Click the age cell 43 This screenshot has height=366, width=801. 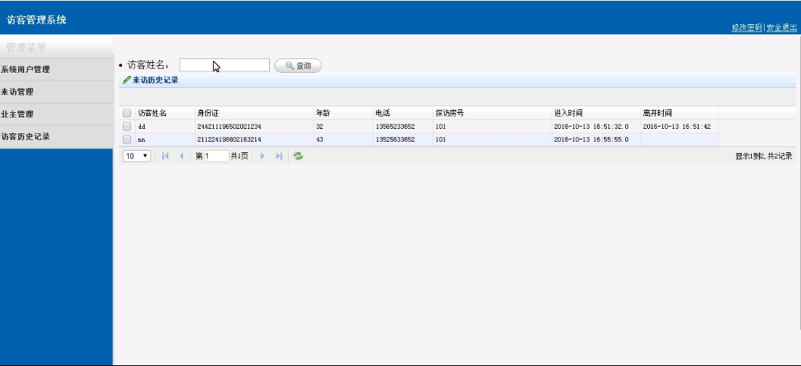click(320, 139)
